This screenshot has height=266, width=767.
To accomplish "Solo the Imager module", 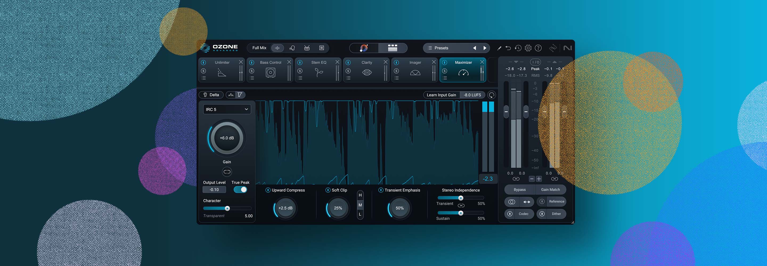I will pos(397,71).
